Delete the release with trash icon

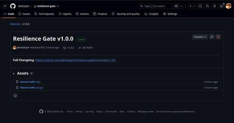coord(218,37)
